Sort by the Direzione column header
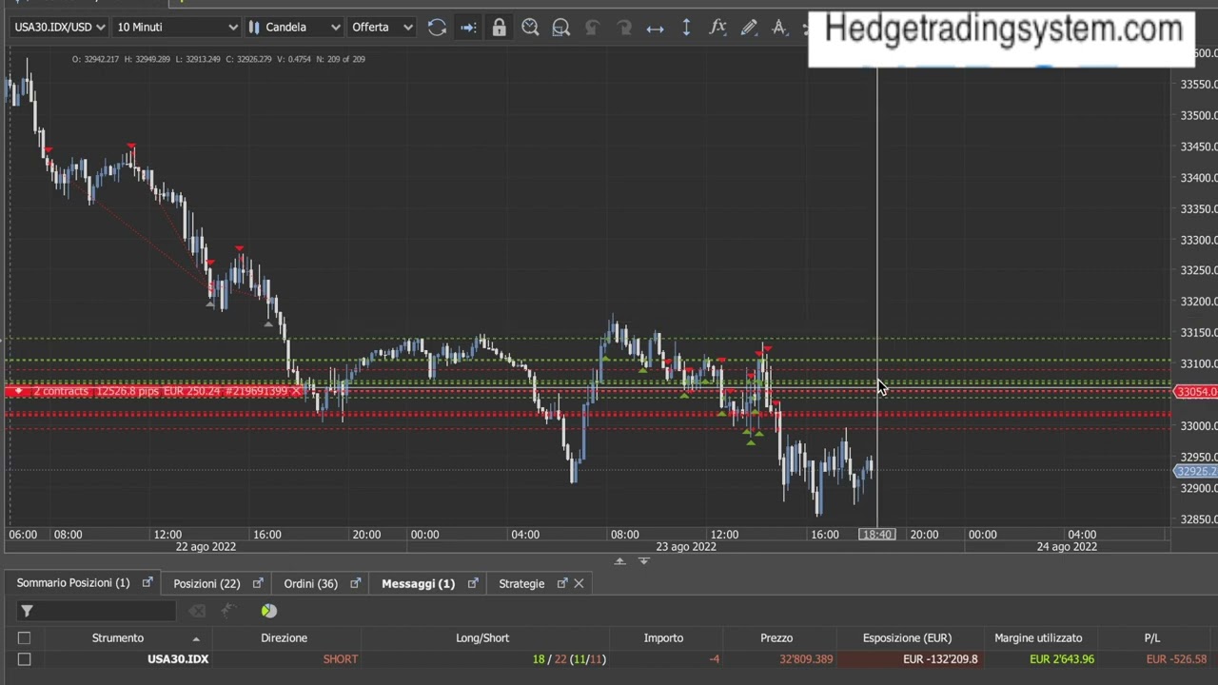The image size is (1218, 685). coord(284,638)
